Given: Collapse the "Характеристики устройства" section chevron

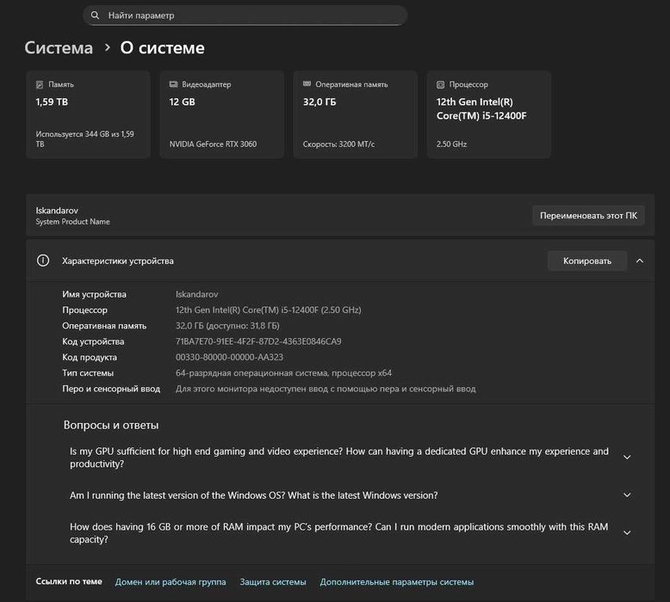Looking at the screenshot, I should pos(639,261).
